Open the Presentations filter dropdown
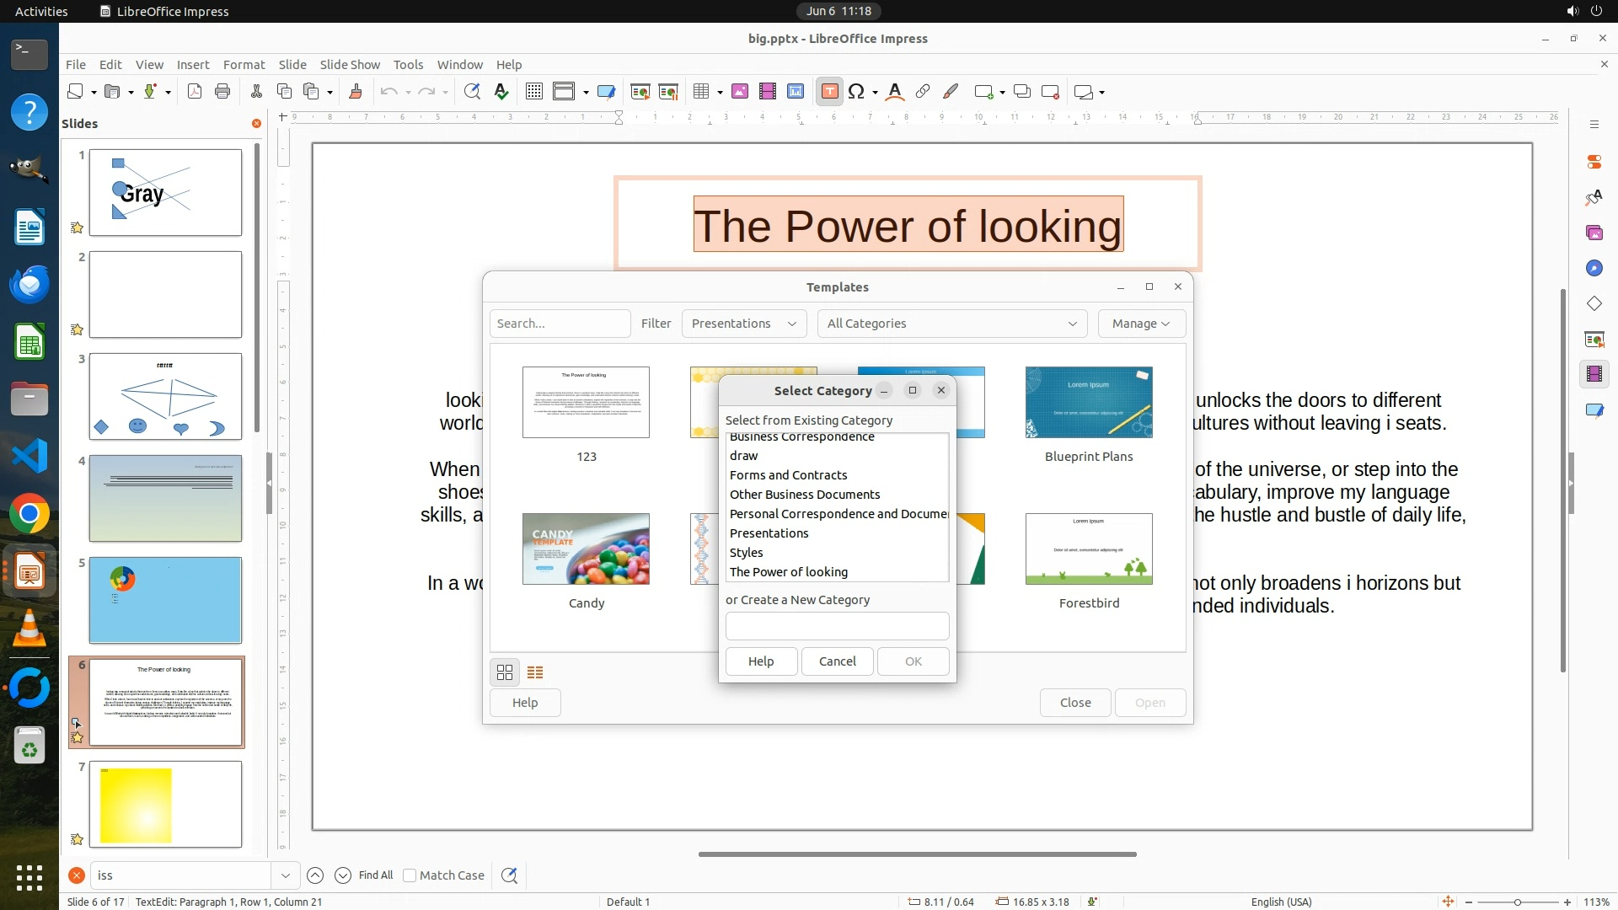 [x=743, y=324]
